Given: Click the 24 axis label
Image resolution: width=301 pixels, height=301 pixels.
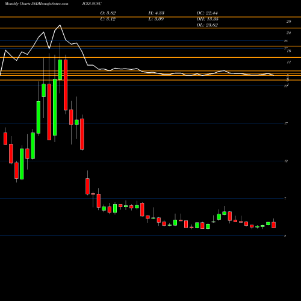Looking at the screenshot, I should pos(288,33).
